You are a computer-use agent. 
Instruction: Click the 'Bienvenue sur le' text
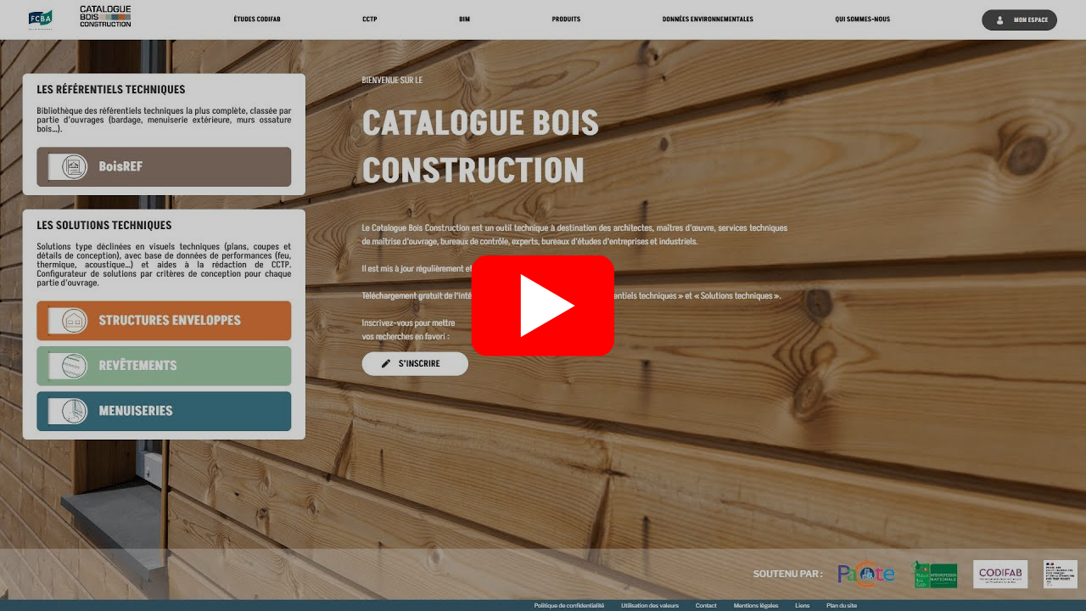click(x=392, y=80)
